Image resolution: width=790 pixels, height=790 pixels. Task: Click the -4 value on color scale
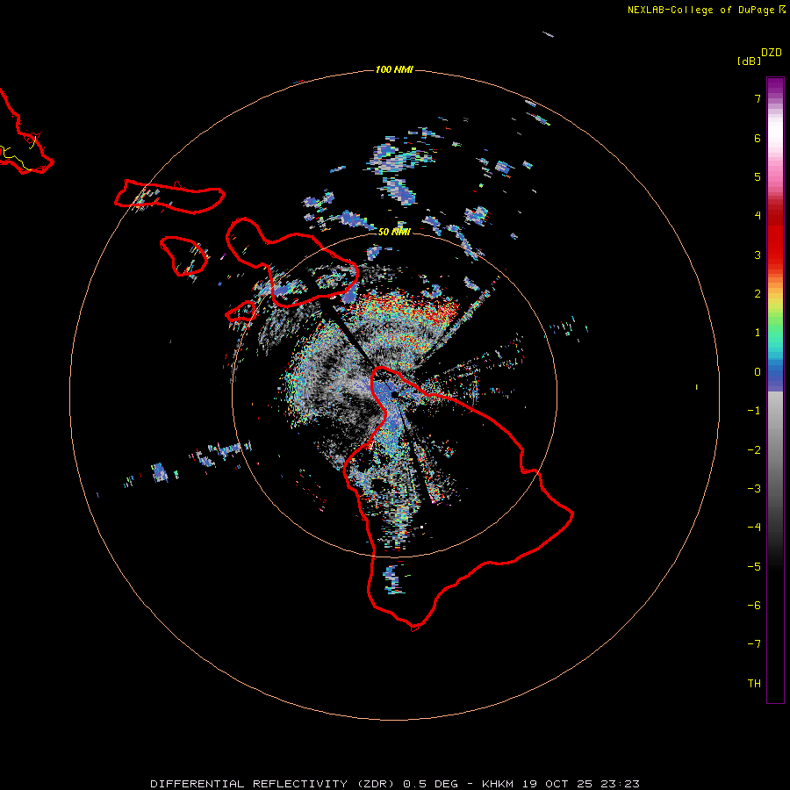[x=754, y=528]
